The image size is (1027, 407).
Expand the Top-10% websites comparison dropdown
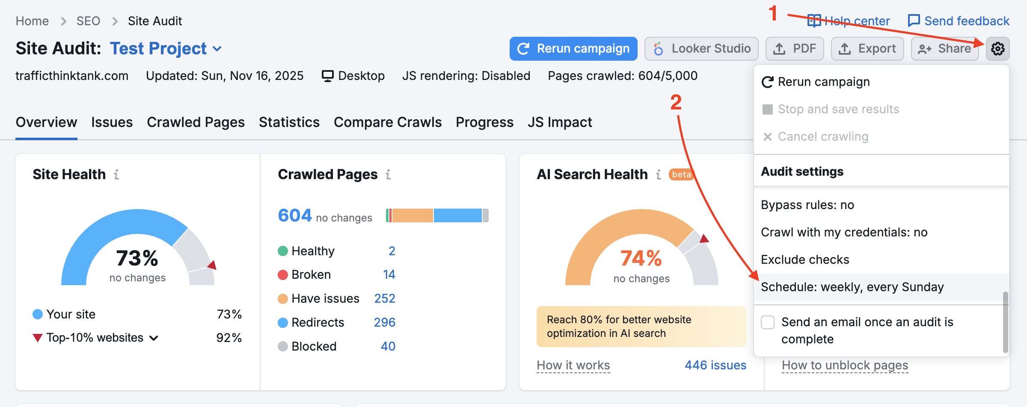click(x=154, y=338)
